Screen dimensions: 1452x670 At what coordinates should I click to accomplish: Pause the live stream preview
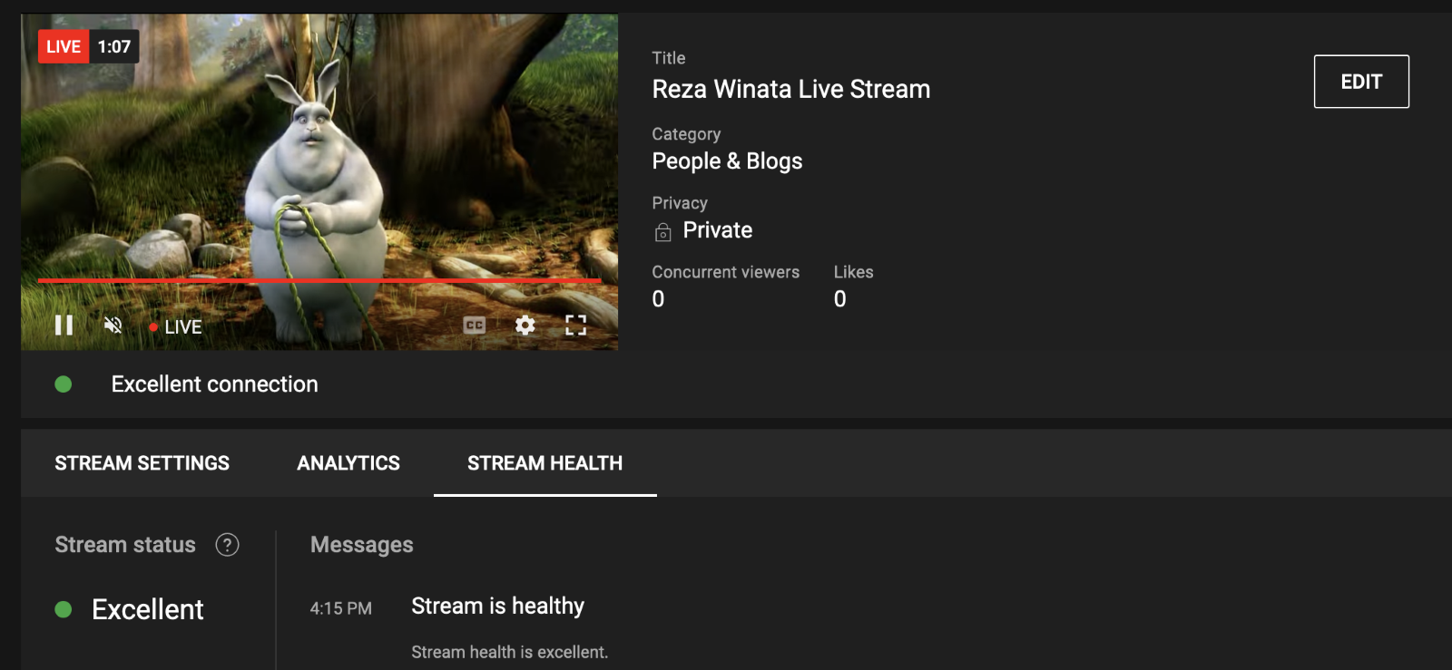point(64,325)
